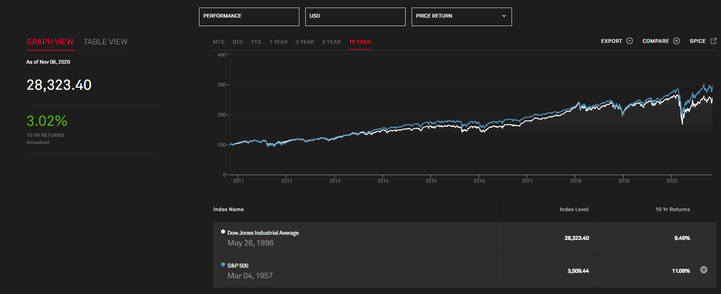The image size is (721, 294).
Task: Click the Export circle-arrow icon
Action: 630,41
